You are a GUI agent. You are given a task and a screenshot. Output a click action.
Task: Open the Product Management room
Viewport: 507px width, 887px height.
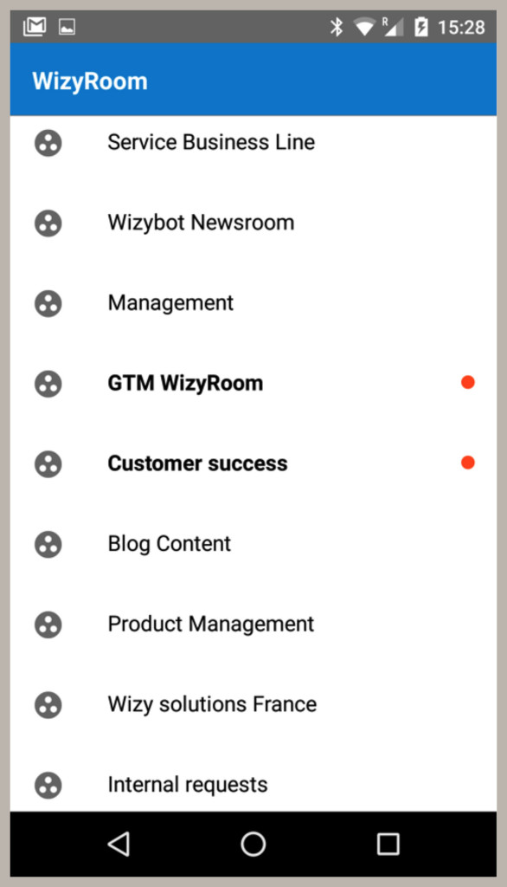click(253, 625)
